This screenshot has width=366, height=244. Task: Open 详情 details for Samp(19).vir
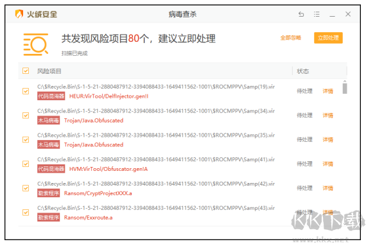pos(327,91)
